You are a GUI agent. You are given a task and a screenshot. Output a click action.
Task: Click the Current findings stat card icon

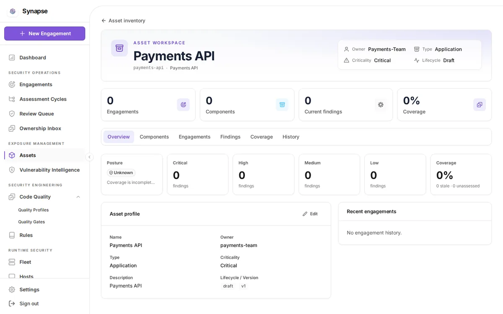381,105
